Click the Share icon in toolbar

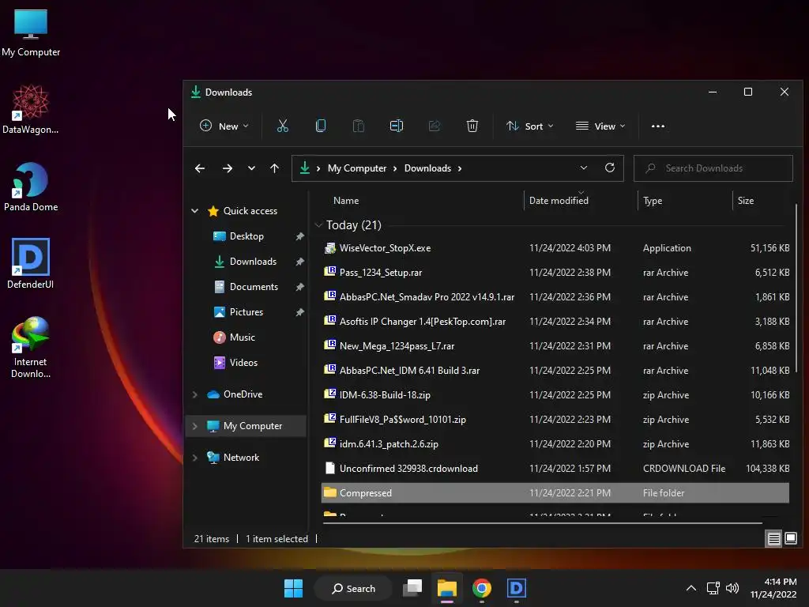(x=435, y=126)
